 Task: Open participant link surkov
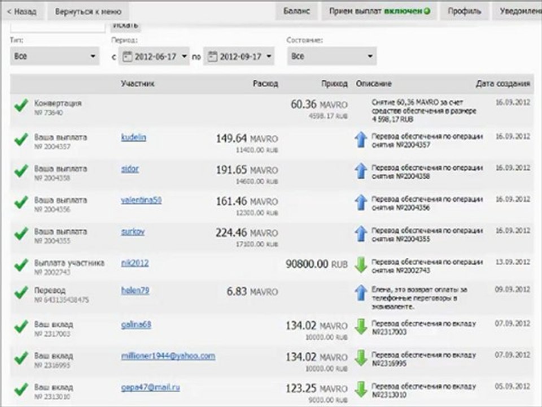click(x=133, y=232)
